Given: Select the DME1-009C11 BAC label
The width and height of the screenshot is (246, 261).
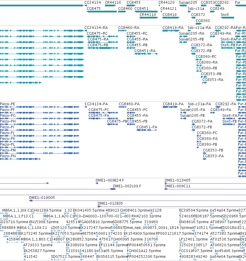Looking at the screenshot, I should click(x=177, y=186).
